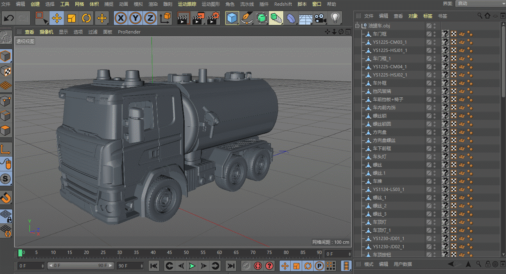Viewport: 506px width, 274px height.
Task: Toggle visibility dots for 挡风玻璃 object
Action: 434,91
